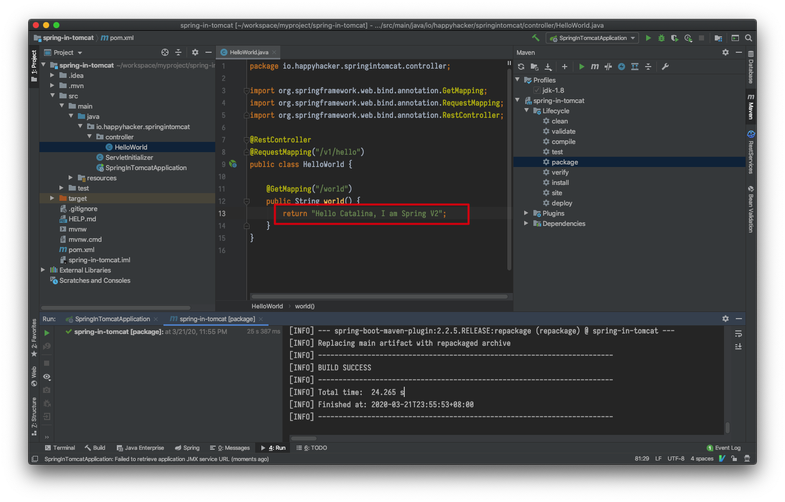The width and height of the screenshot is (785, 502).
Task: Collapse the Lifecycle node in Maven
Action: coord(526,111)
